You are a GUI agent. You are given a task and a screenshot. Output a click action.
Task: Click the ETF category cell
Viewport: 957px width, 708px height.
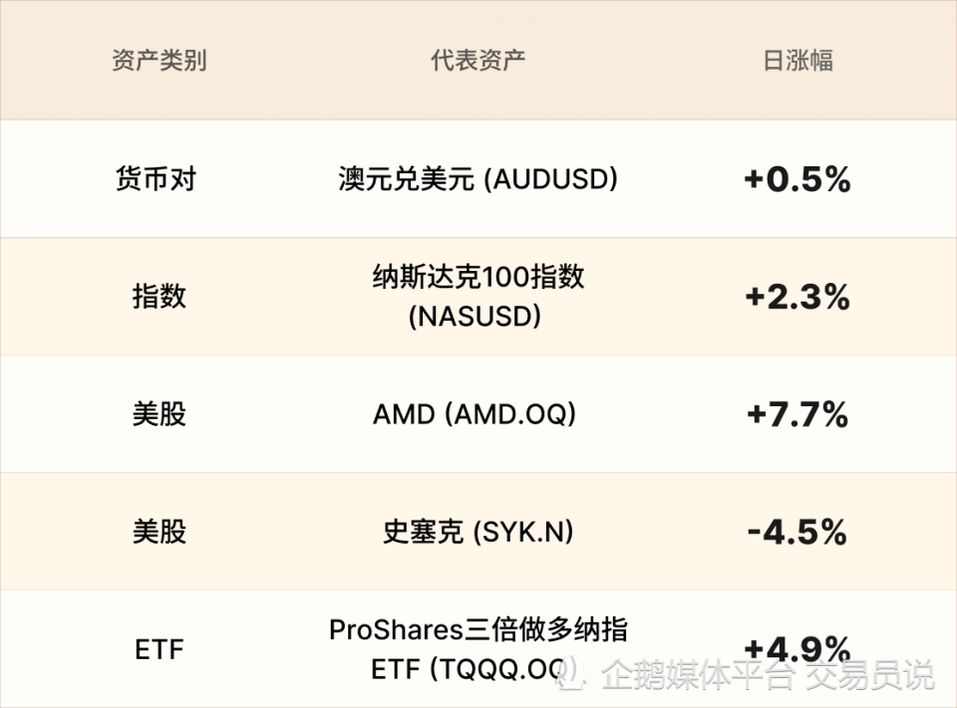[x=159, y=649]
